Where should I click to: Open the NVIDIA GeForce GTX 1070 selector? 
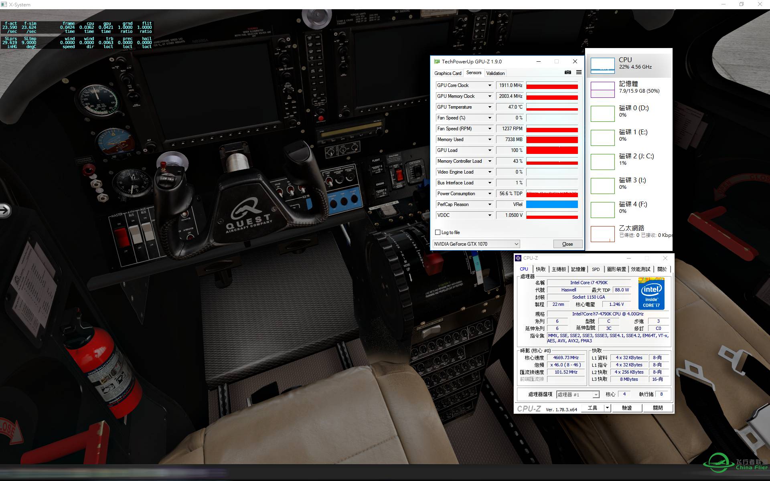point(476,244)
